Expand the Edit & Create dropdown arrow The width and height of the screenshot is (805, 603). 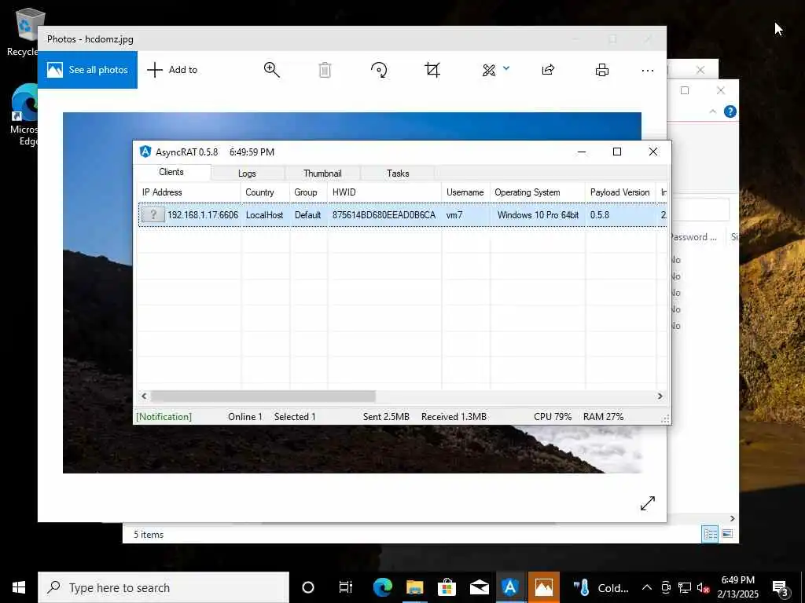pos(506,68)
